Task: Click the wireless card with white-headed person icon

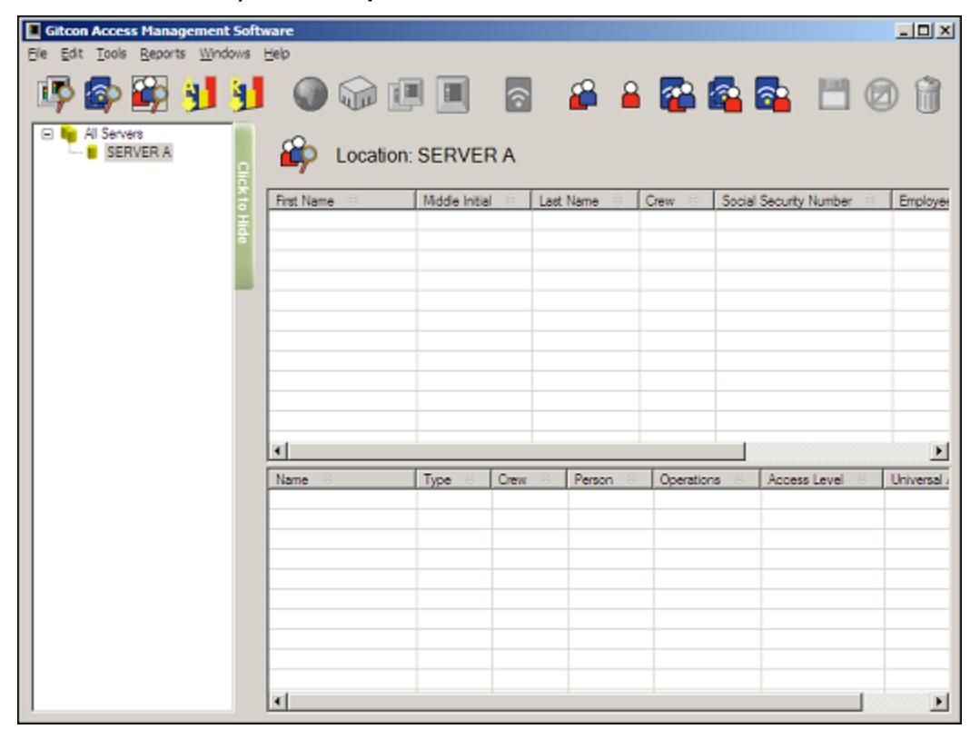Action: tap(725, 94)
